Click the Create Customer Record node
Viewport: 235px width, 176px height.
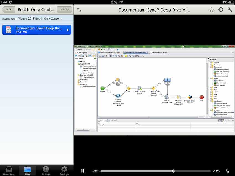click(x=140, y=88)
